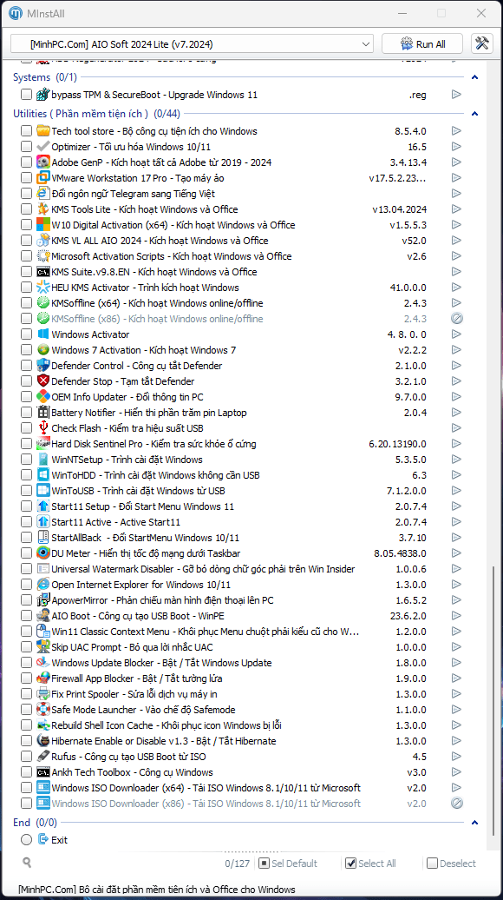
Task: Click the search magnifier icon at bottom
Action: point(27,862)
